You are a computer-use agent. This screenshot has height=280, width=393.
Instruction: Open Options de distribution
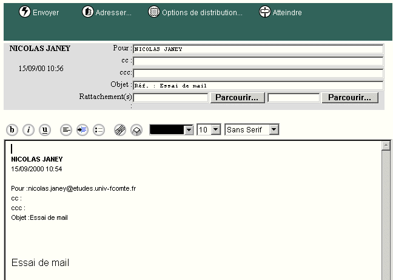click(x=154, y=12)
